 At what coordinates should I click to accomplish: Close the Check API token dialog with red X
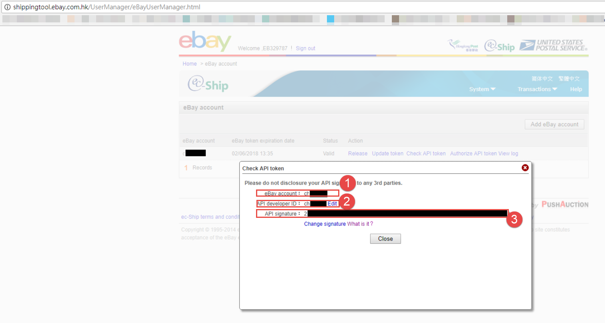[525, 168]
